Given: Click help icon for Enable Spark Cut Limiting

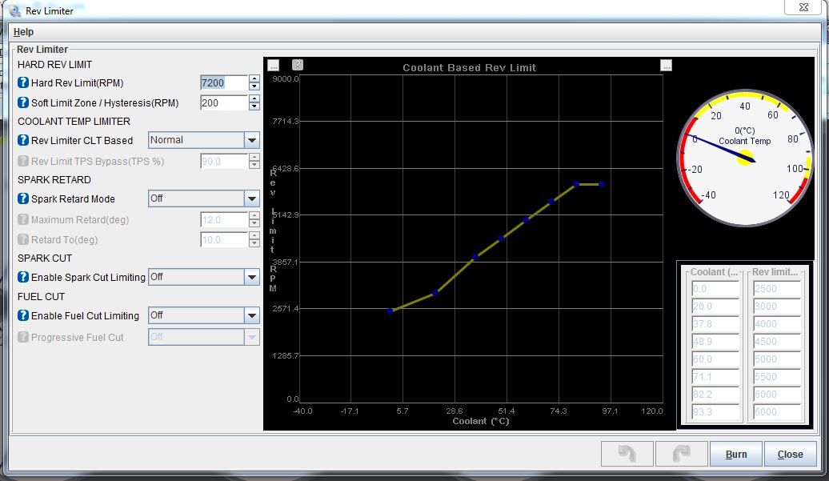Looking at the screenshot, I should 23,278.
